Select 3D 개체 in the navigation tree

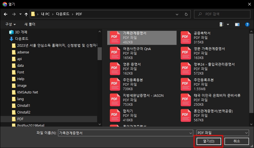click(21, 32)
